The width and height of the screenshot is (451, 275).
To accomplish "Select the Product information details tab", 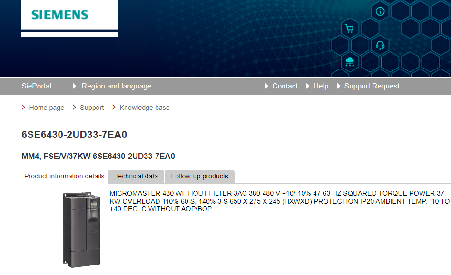I will coord(64,176).
